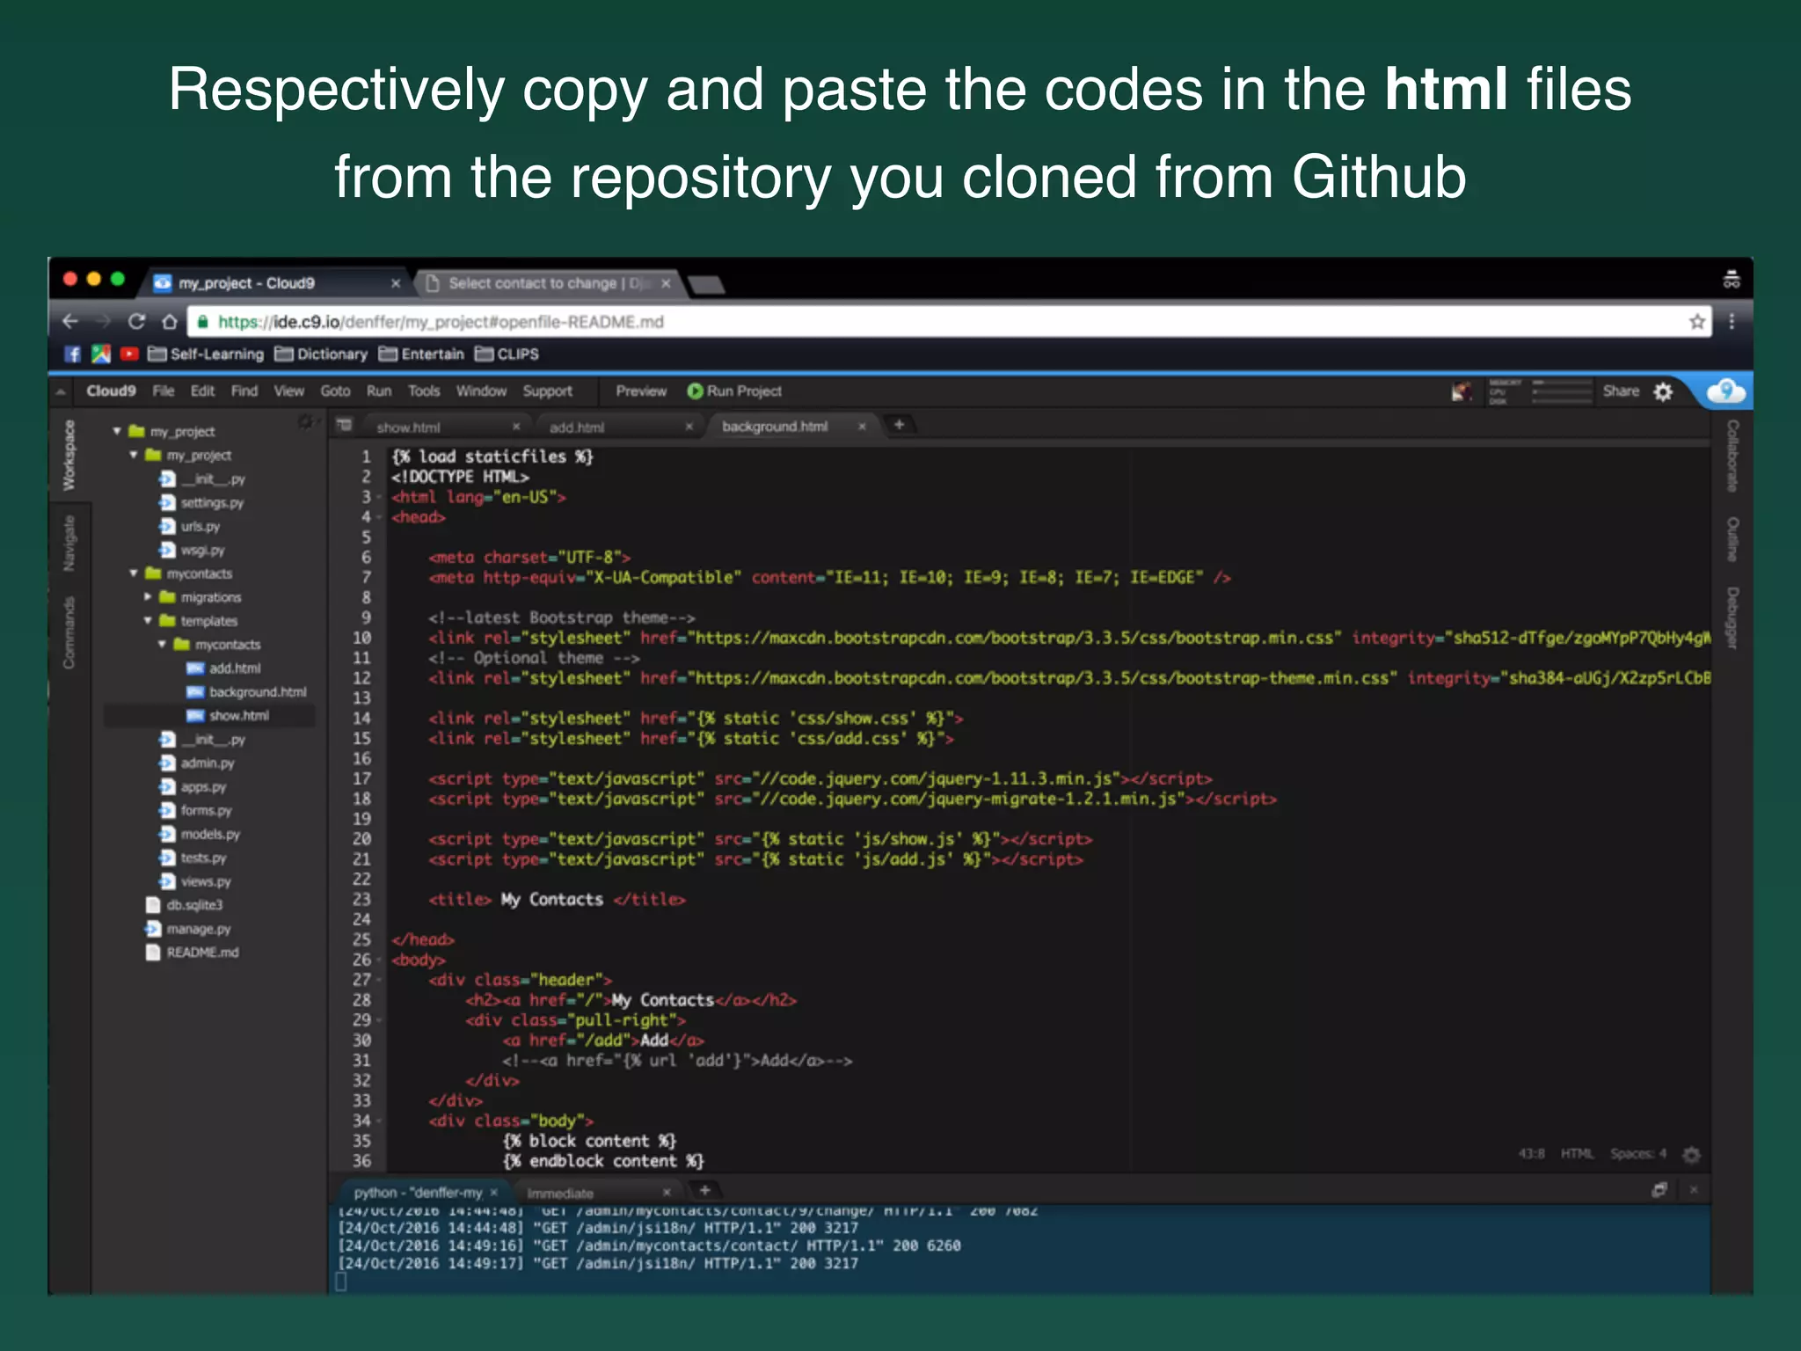Viewport: 1801px width, 1351px height.
Task: Click the memory usage bar
Action: tap(1562, 383)
